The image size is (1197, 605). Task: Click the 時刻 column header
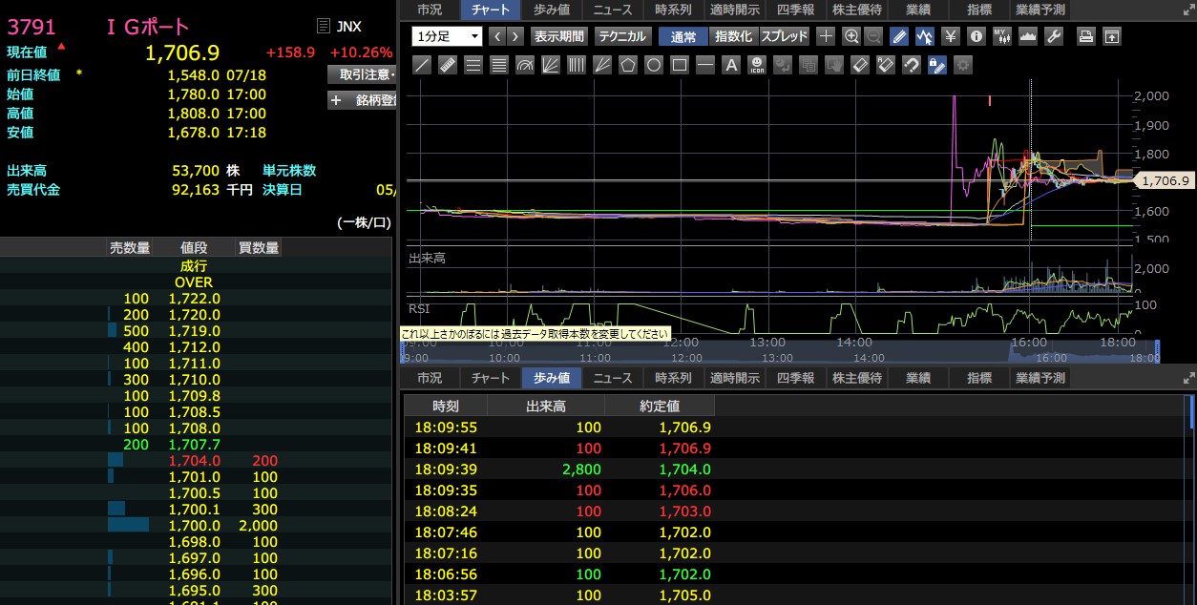pyautogui.click(x=446, y=407)
